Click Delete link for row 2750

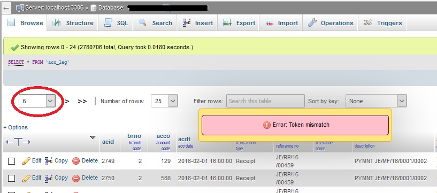click(x=90, y=177)
